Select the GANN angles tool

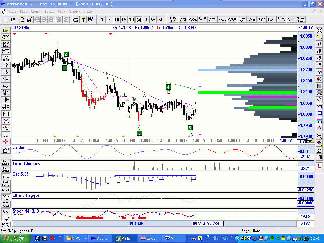(6, 128)
